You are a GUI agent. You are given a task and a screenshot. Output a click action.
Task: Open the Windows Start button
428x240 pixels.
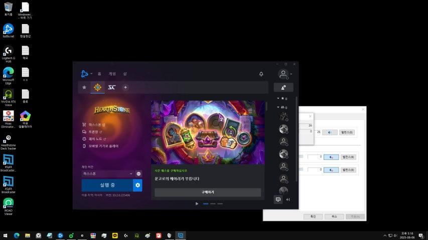click(5, 235)
